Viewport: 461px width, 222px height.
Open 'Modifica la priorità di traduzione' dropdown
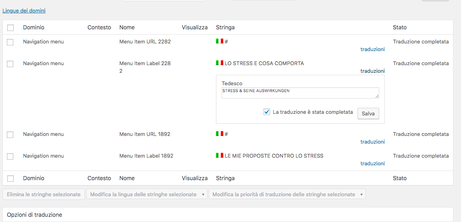287,195
